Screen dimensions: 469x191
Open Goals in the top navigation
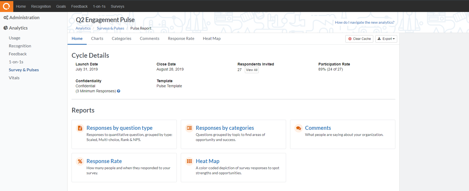click(x=61, y=6)
